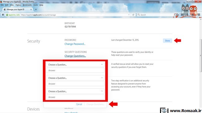Viewport: 202px width, 113px height.
Task: Open the Firefox hamburger menu
Action: 199,15
